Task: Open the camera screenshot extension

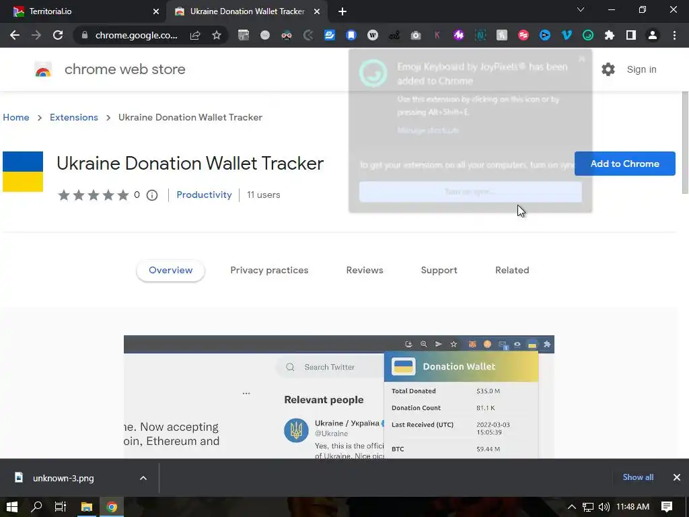Action: tap(416, 35)
